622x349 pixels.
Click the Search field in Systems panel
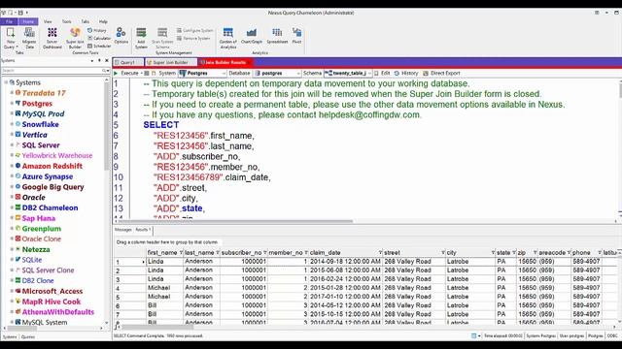(51, 71)
